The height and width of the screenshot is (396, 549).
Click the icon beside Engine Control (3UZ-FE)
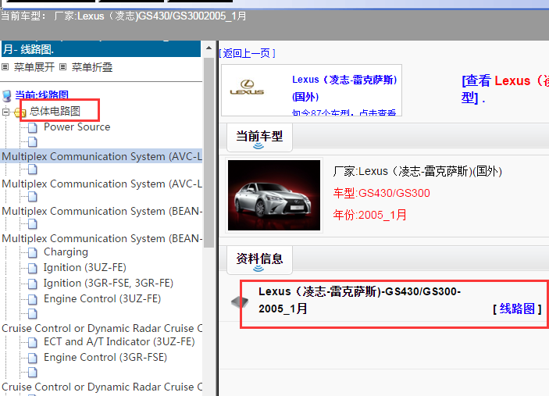(33, 299)
